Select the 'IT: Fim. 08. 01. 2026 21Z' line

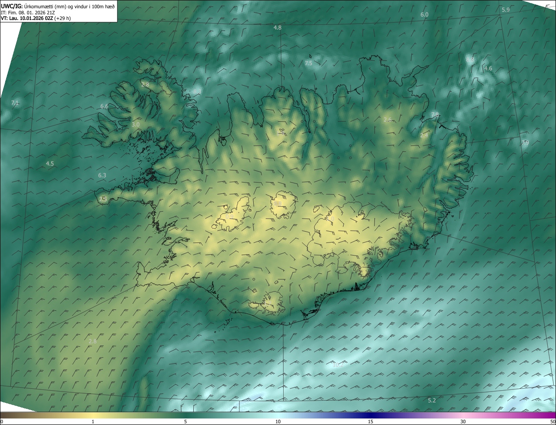coord(27,12)
